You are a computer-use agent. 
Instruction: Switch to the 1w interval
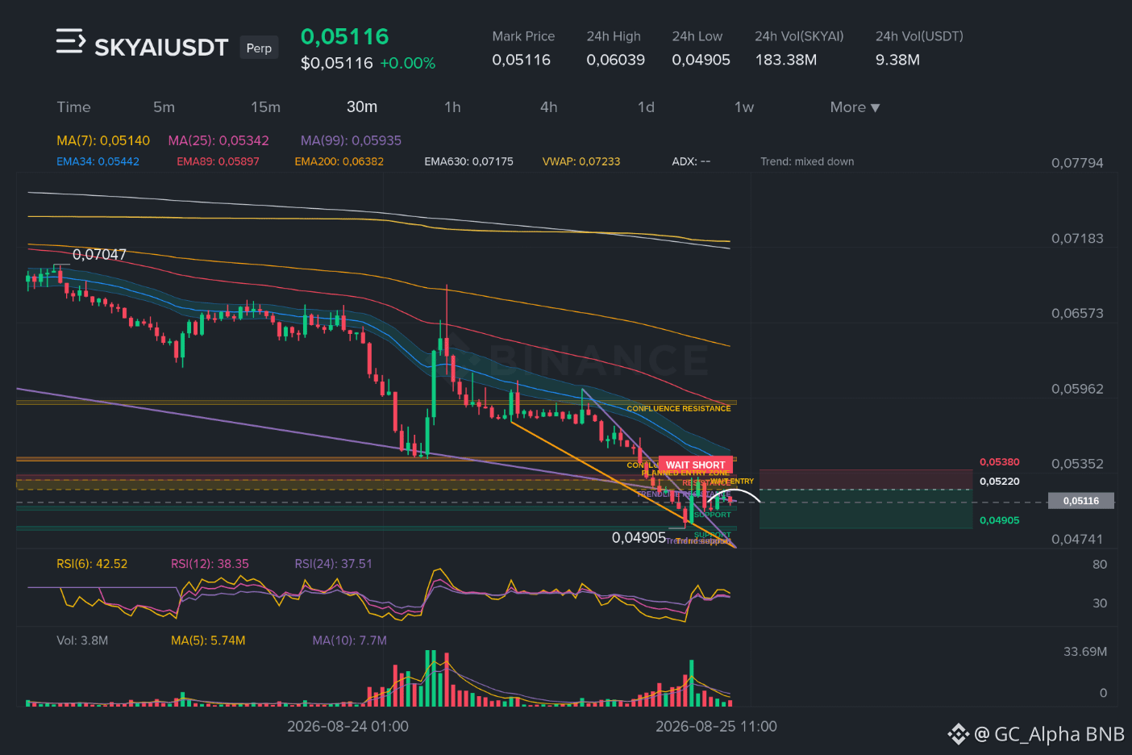(x=743, y=107)
